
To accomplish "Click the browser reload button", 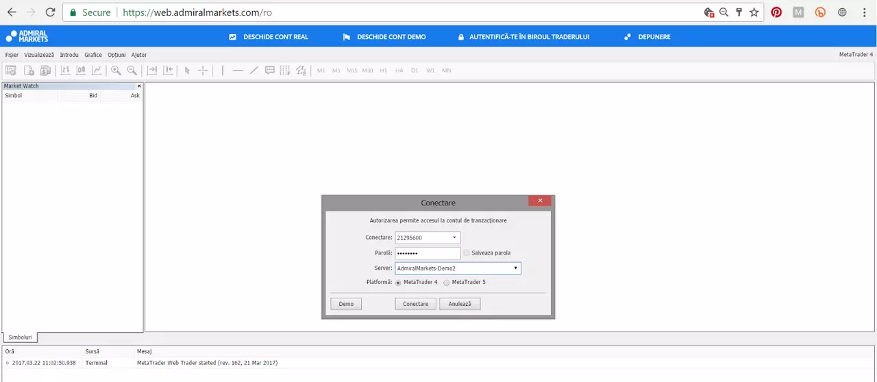I will pyautogui.click(x=50, y=12).
